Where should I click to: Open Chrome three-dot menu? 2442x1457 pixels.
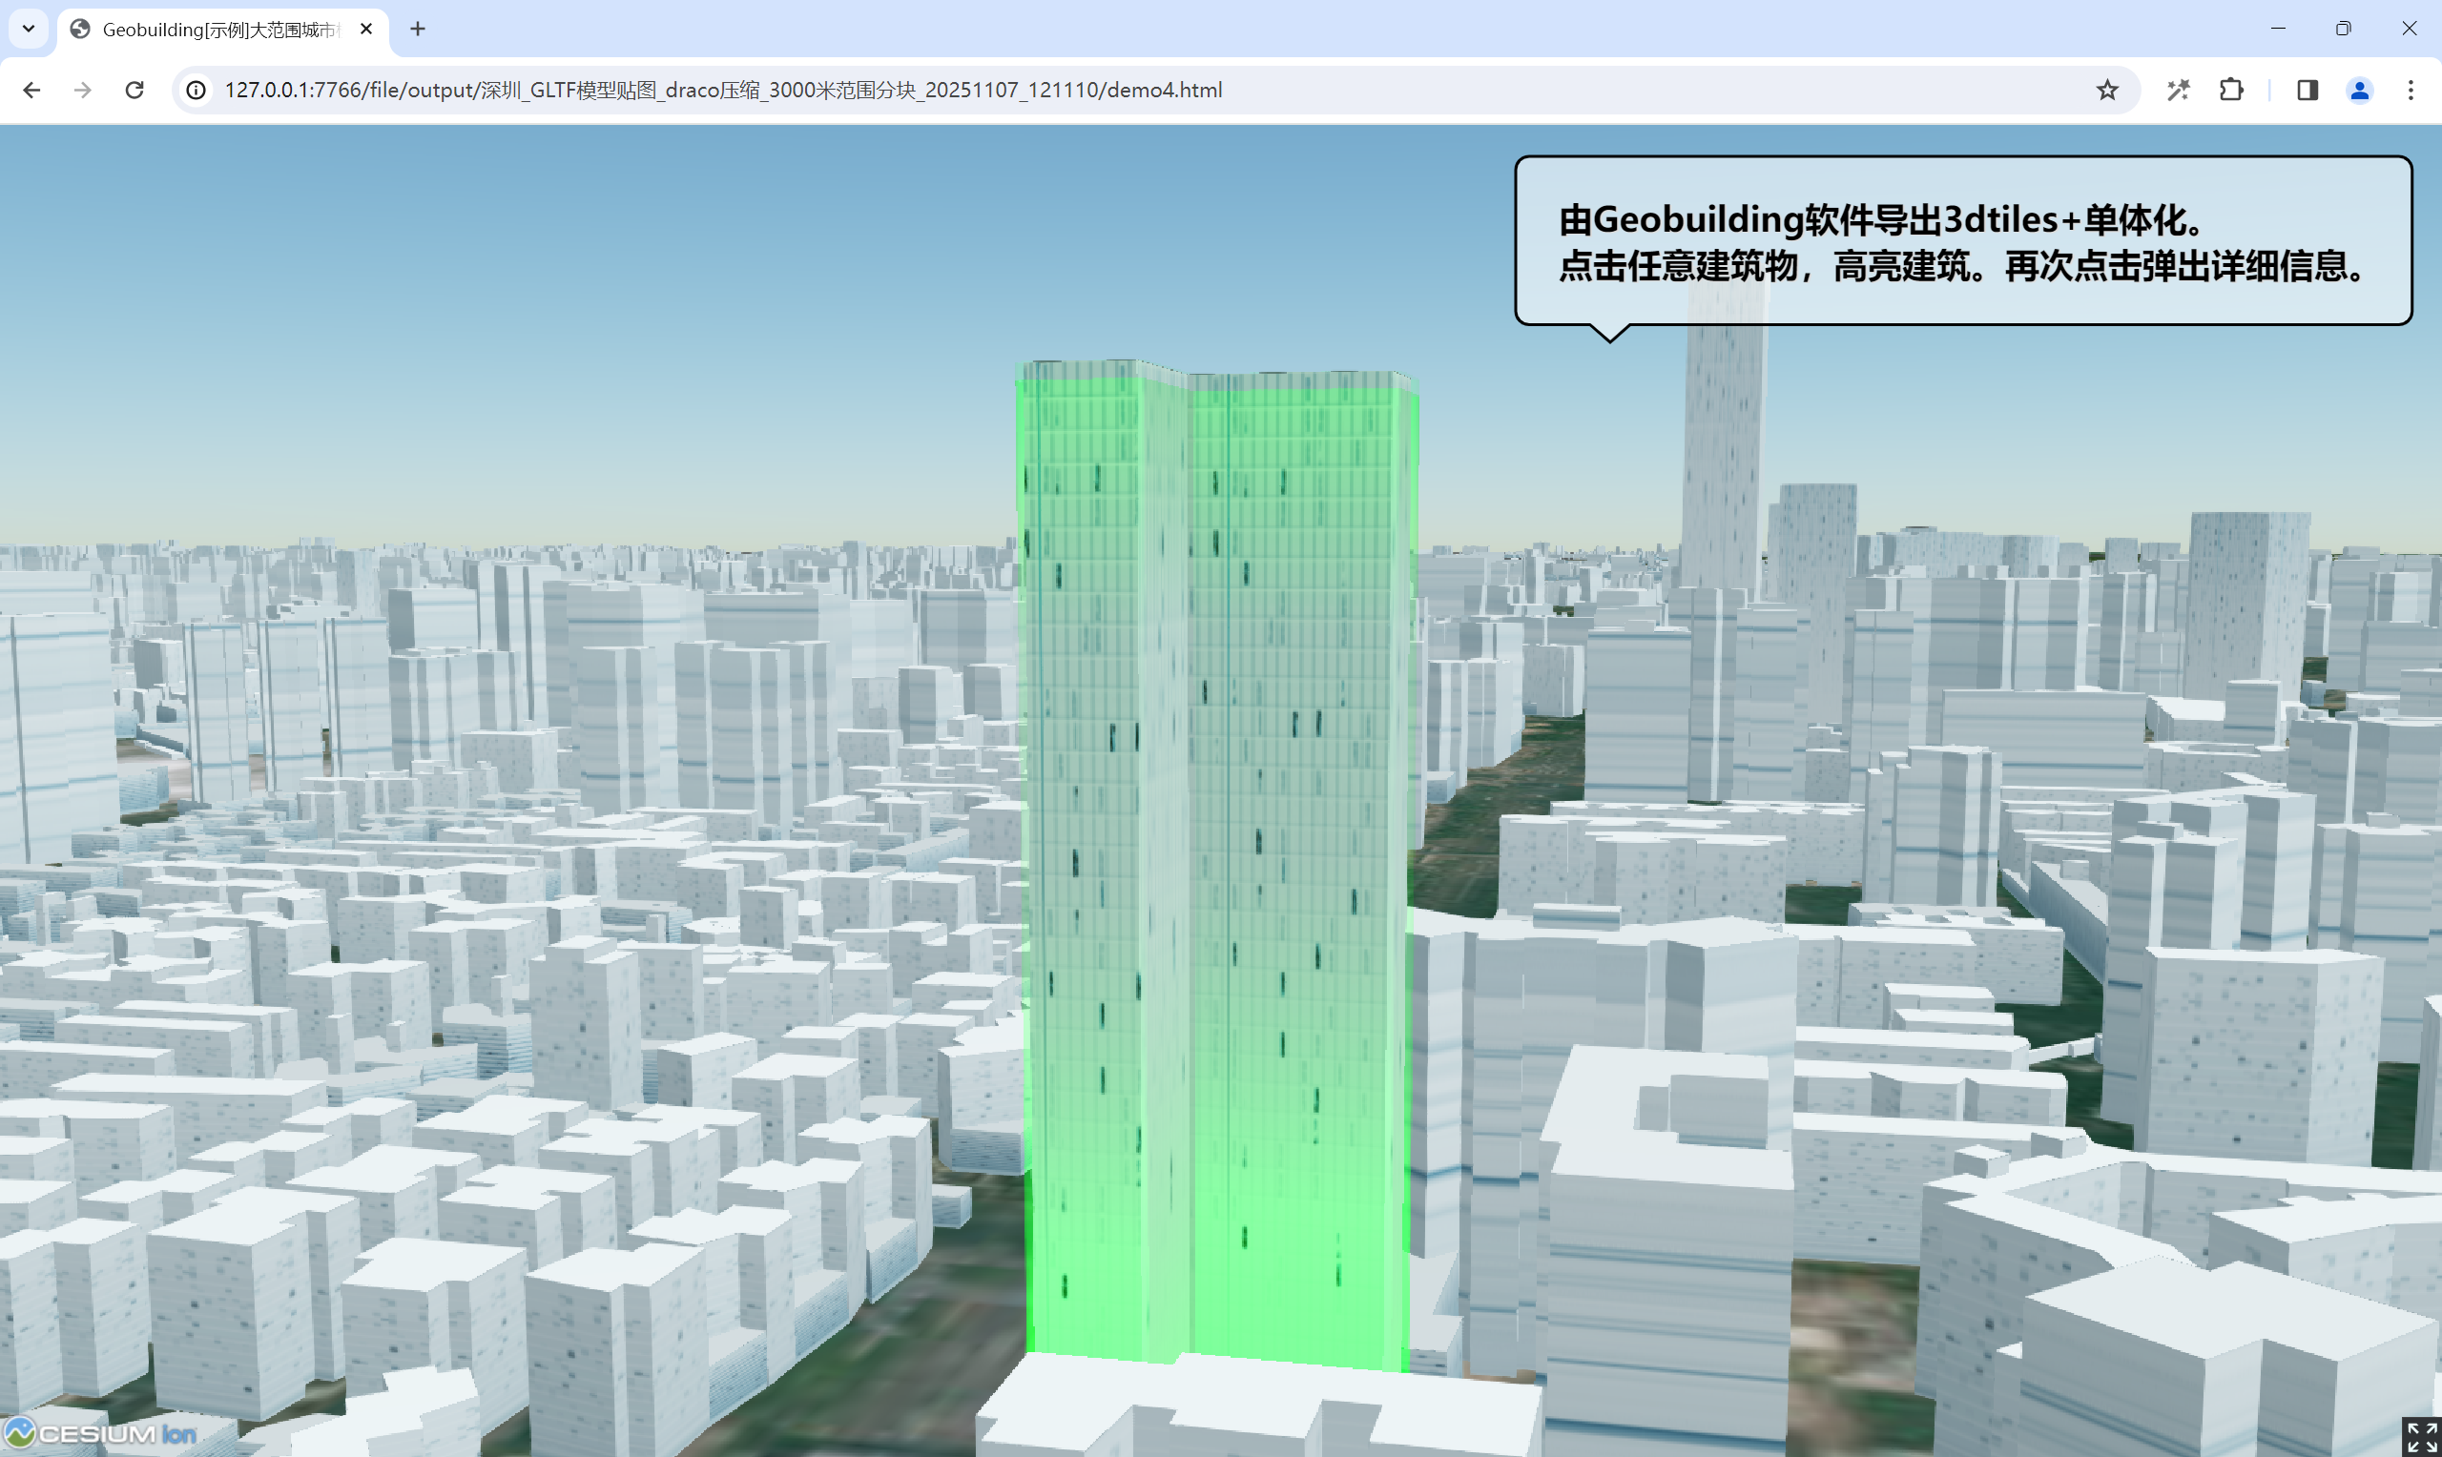tap(2411, 91)
